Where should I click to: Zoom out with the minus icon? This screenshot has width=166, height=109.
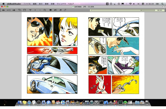(x=40, y=10)
